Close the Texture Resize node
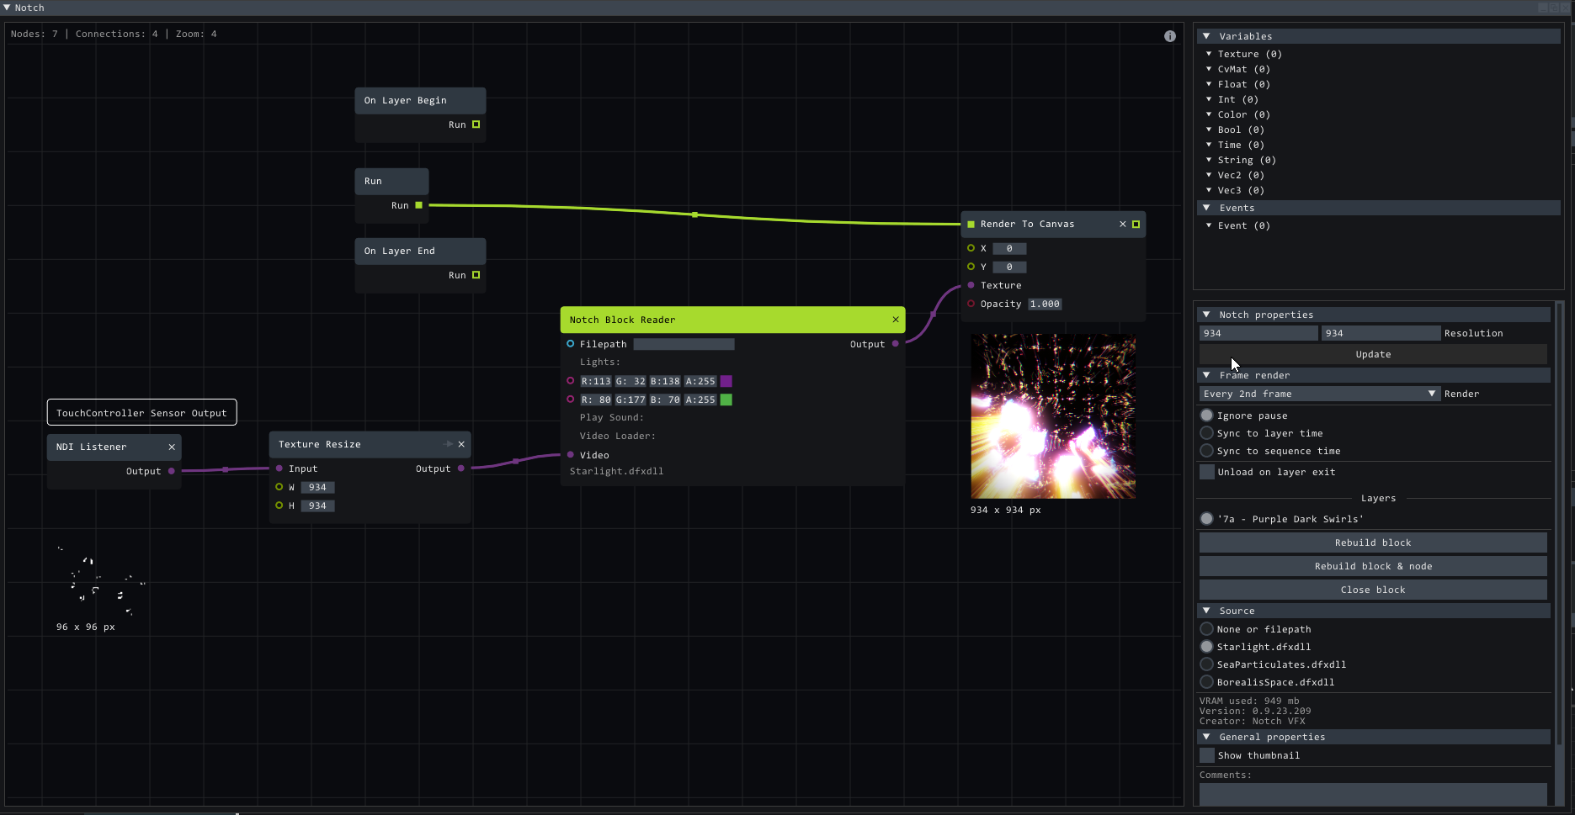Viewport: 1575px width, 815px height. pyautogui.click(x=461, y=444)
